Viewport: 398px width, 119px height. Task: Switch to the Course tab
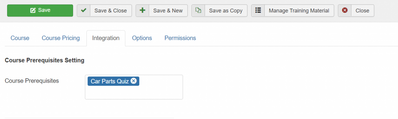(20, 38)
